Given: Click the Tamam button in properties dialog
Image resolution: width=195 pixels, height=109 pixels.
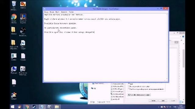Looking at the screenshot, I should coord(153,101).
